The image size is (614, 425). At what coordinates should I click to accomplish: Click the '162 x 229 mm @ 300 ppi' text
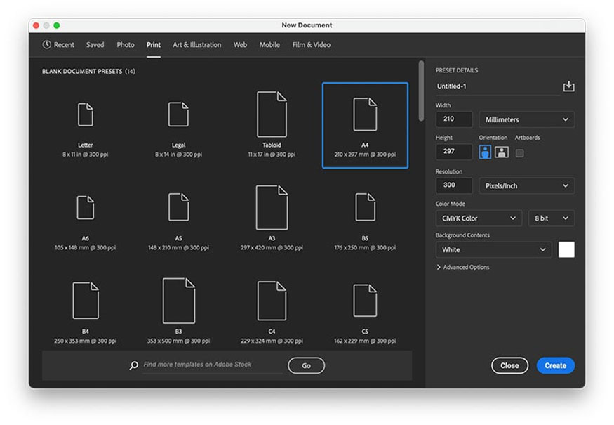pyautogui.click(x=365, y=341)
